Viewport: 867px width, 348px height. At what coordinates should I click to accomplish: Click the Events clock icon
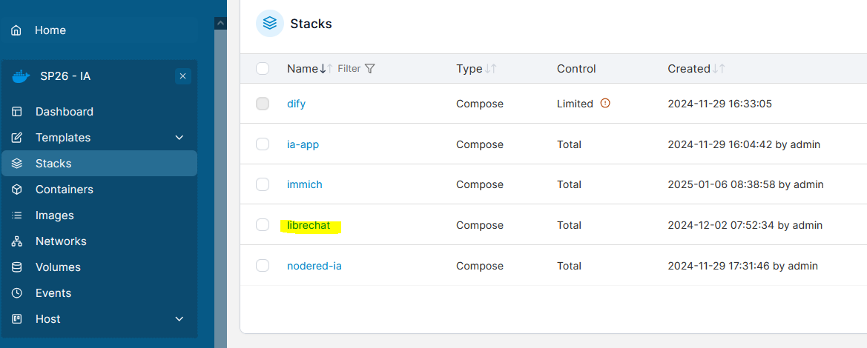click(x=17, y=293)
